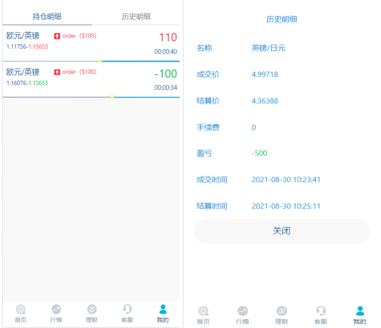Image resolution: width=381 pixels, height=328 pixels.
Task: Switch to 持仓明细 tab
Action: (x=47, y=17)
